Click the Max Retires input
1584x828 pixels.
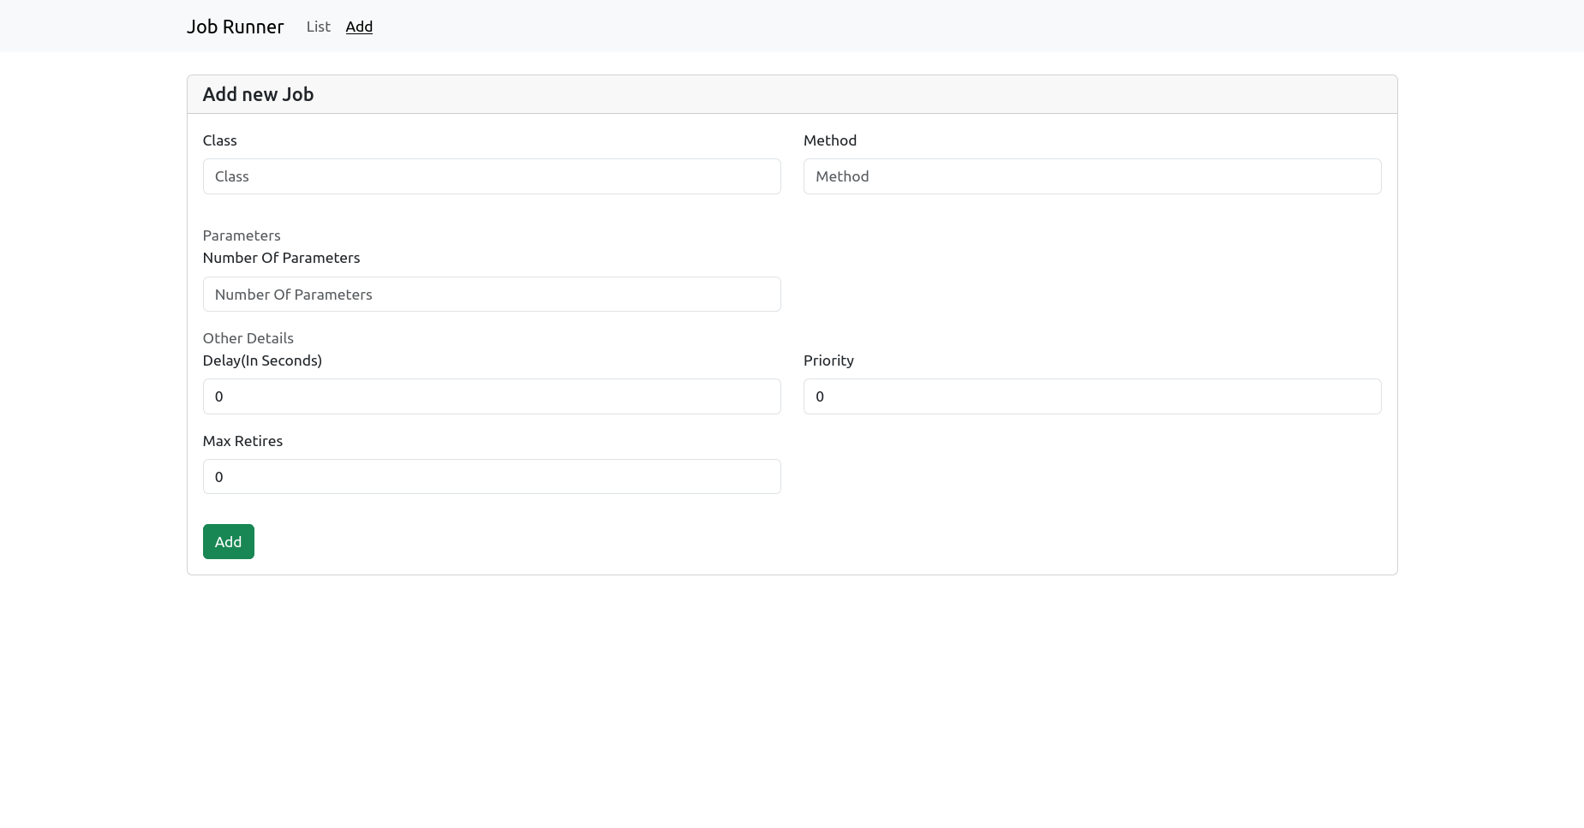click(492, 477)
